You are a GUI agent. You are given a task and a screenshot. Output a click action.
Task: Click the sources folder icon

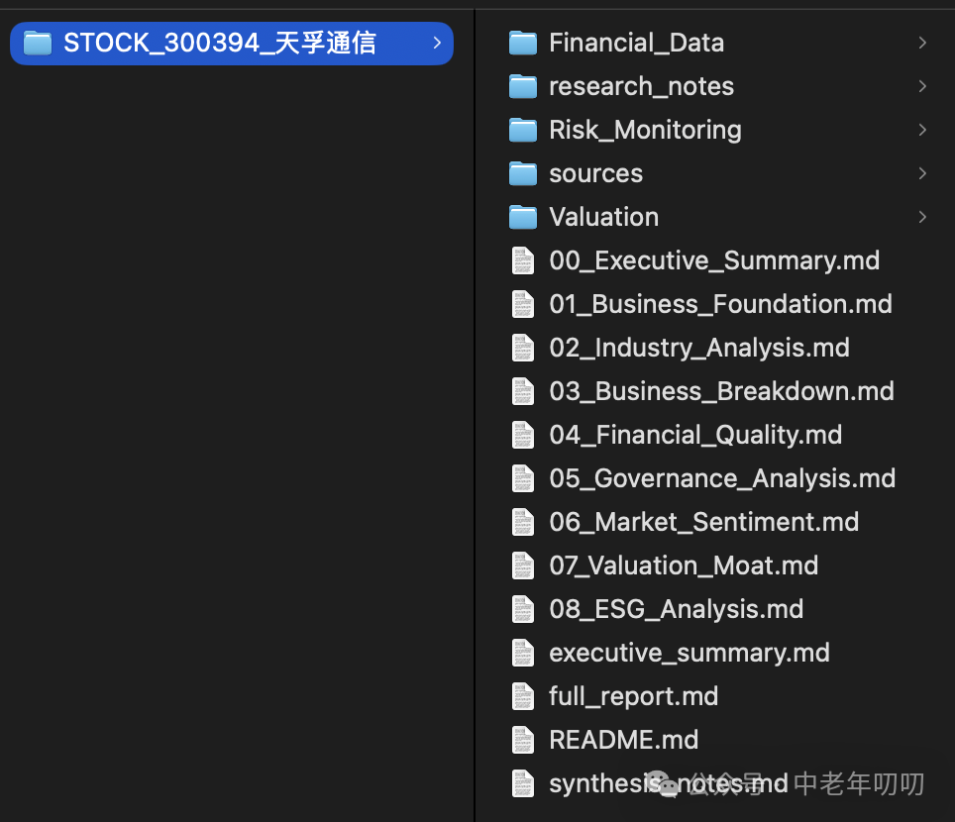523,173
